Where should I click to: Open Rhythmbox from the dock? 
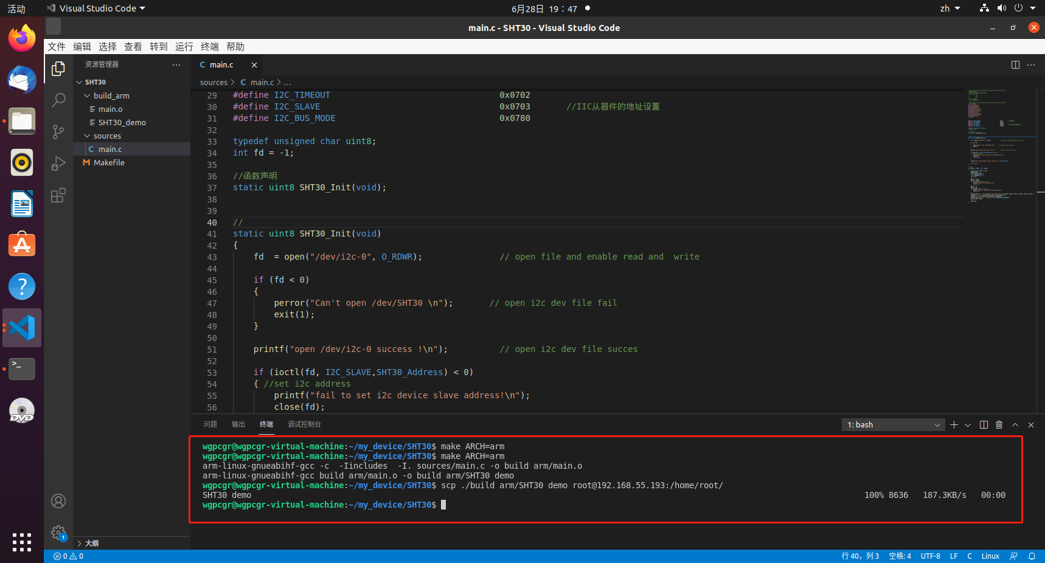click(x=22, y=162)
